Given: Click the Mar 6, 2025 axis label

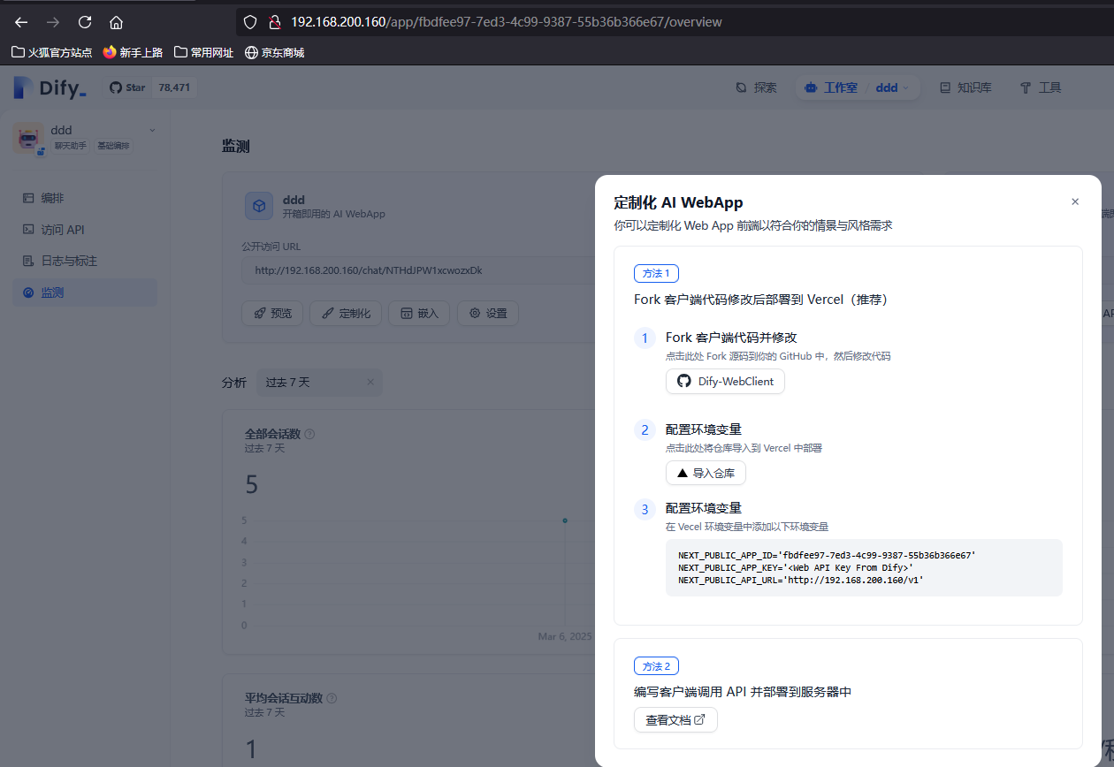Looking at the screenshot, I should point(564,636).
